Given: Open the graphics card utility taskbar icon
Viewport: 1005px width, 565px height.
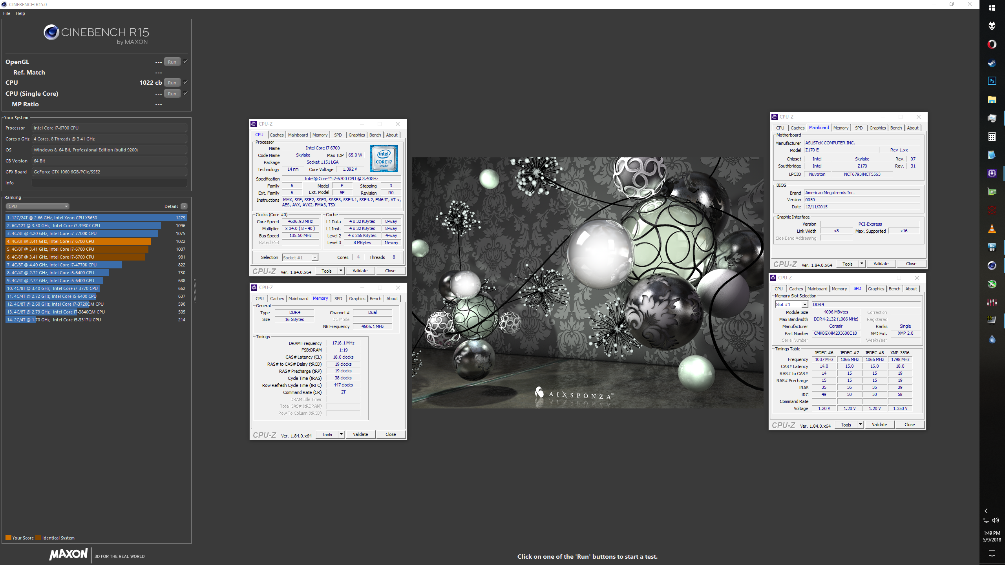Looking at the screenshot, I should click(992, 192).
